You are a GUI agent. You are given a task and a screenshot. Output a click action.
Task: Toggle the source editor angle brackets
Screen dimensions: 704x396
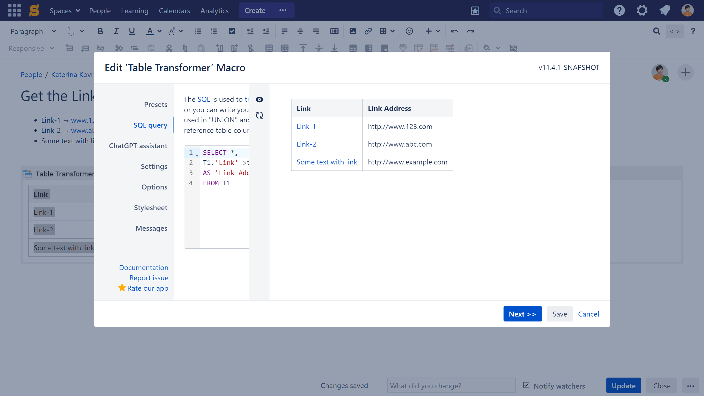coord(675,31)
